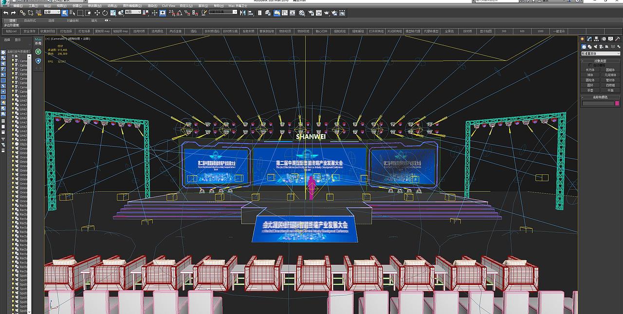Toggle the ribbon display icon in the main toolbar
The image size is (623, 314).
tap(277, 13)
